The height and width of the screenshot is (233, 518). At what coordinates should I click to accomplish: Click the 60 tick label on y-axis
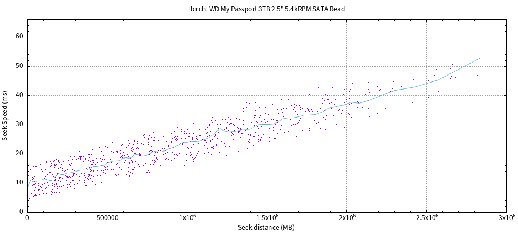point(18,37)
